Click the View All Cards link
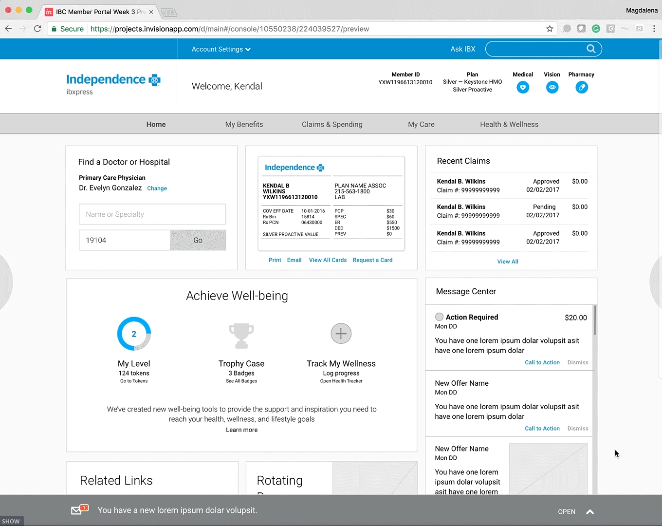The image size is (662, 526). point(328,260)
